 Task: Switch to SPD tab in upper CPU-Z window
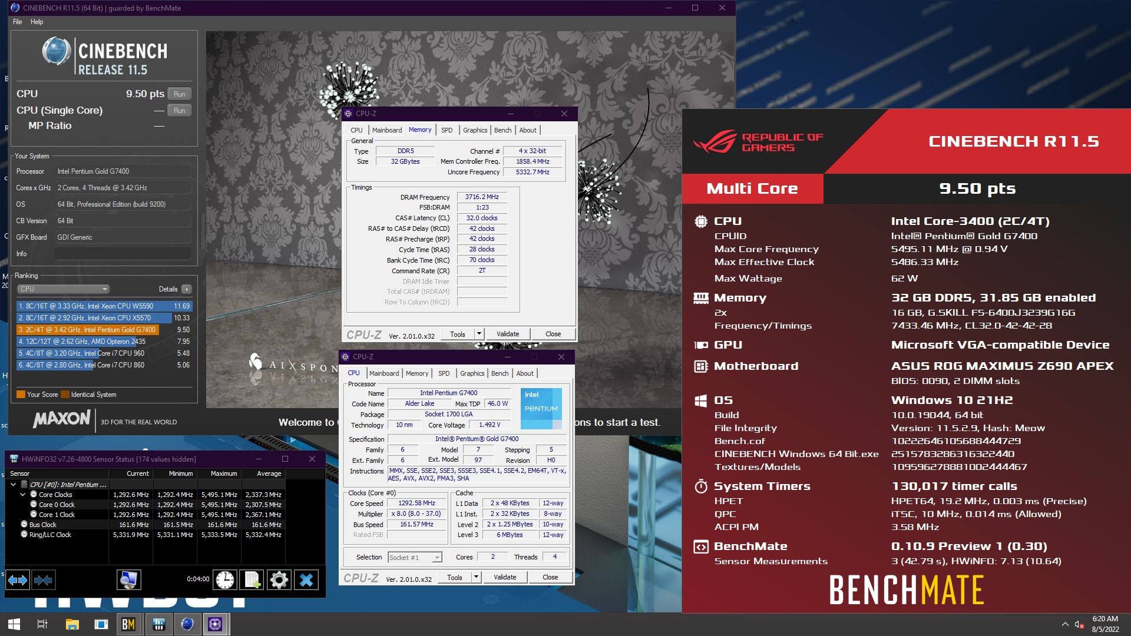447,130
